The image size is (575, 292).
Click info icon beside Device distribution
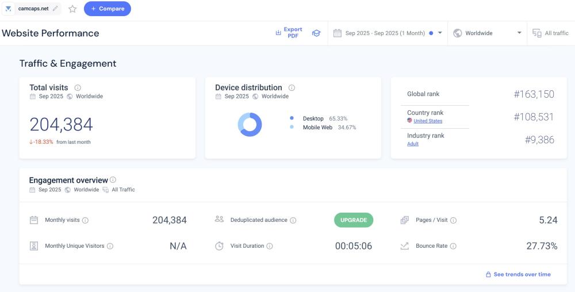pyautogui.click(x=292, y=88)
